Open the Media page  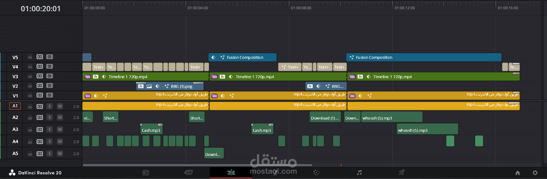[x=146, y=173]
